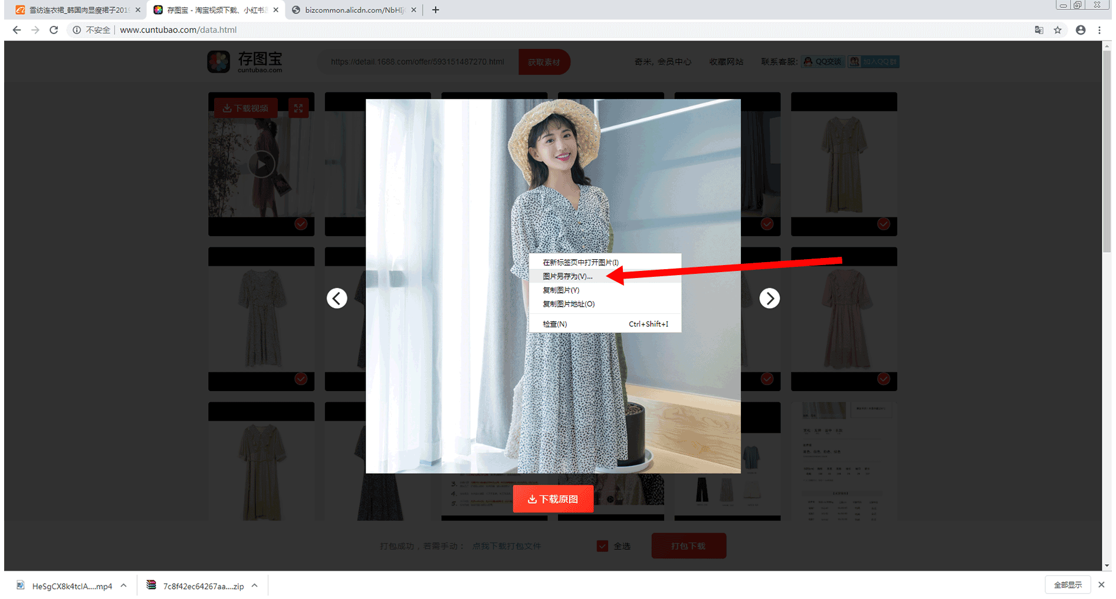Screen dimensions: 1116x599
Task: Reload the page with the refresh icon
Action: pyautogui.click(x=54, y=30)
